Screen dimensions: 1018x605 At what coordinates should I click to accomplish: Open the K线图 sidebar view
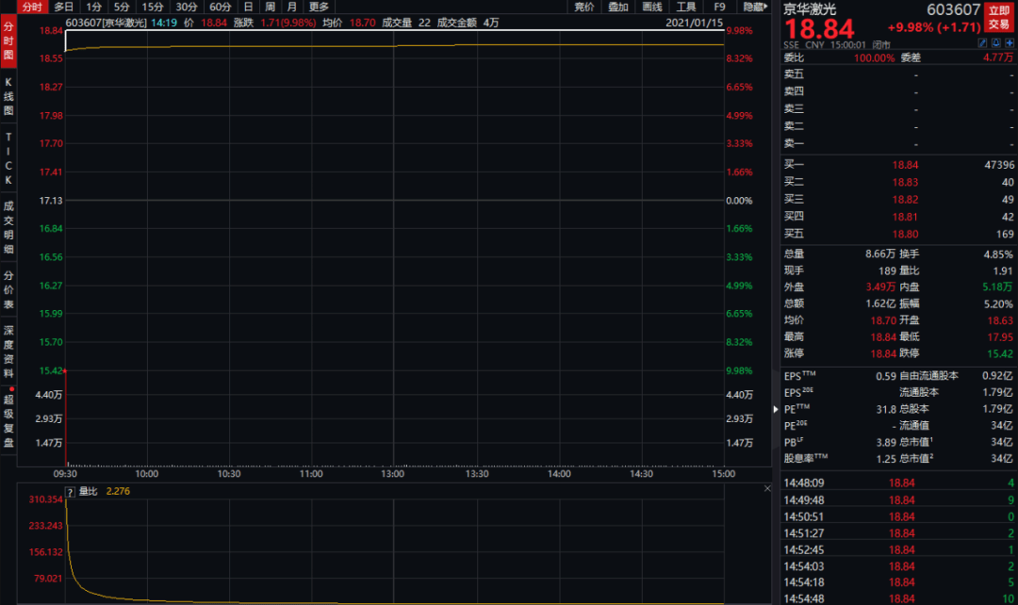pyautogui.click(x=8, y=97)
